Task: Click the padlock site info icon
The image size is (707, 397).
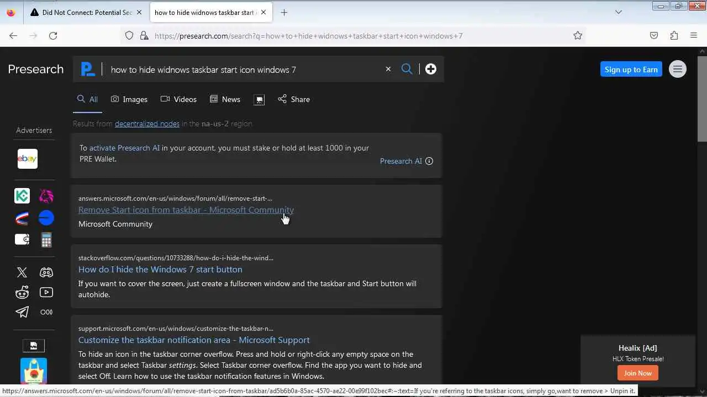Action: click(144, 35)
